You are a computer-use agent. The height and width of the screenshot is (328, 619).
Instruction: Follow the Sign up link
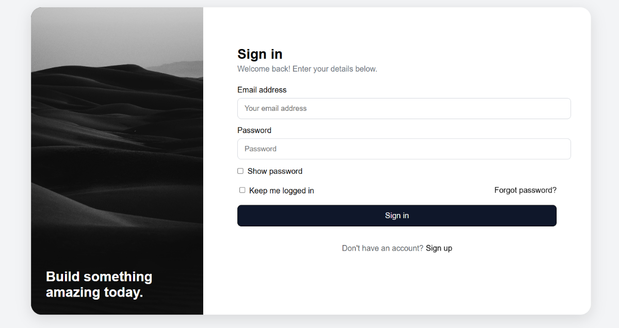[x=439, y=248]
